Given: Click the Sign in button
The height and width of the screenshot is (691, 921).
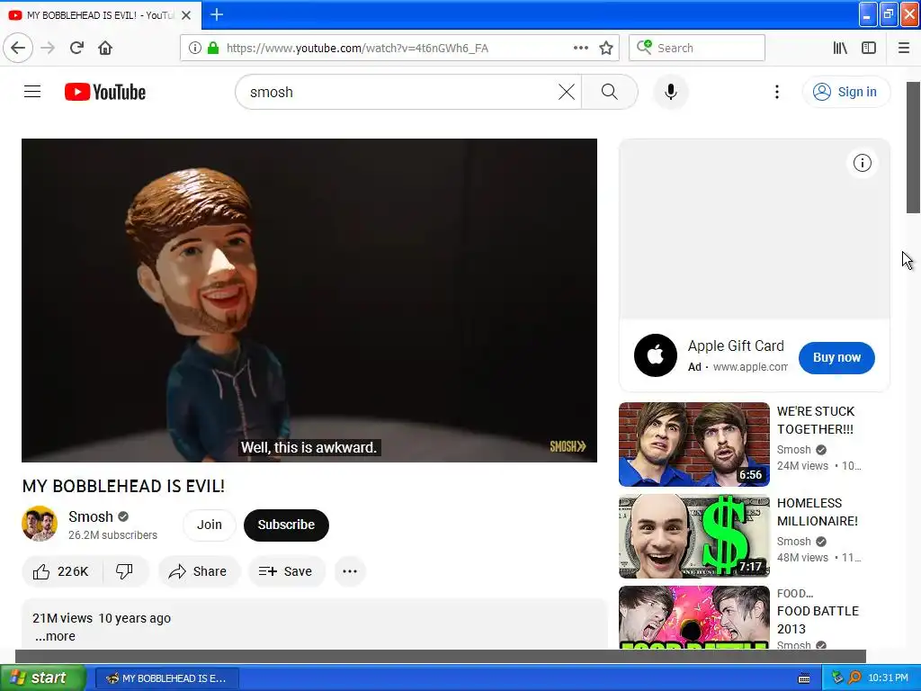Looking at the screenshot, I should tap(845, 92).
